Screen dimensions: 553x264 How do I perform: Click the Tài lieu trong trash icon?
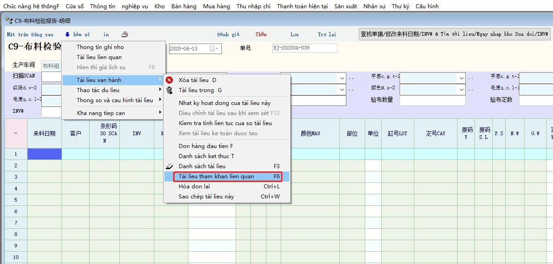[169, 90]
